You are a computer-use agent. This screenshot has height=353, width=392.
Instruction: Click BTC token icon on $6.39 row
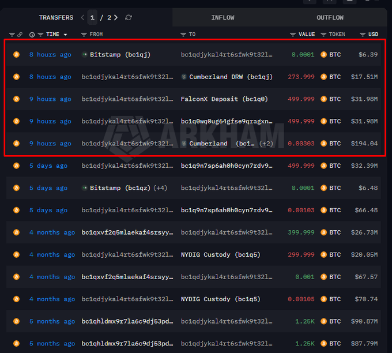pos(323,55)
